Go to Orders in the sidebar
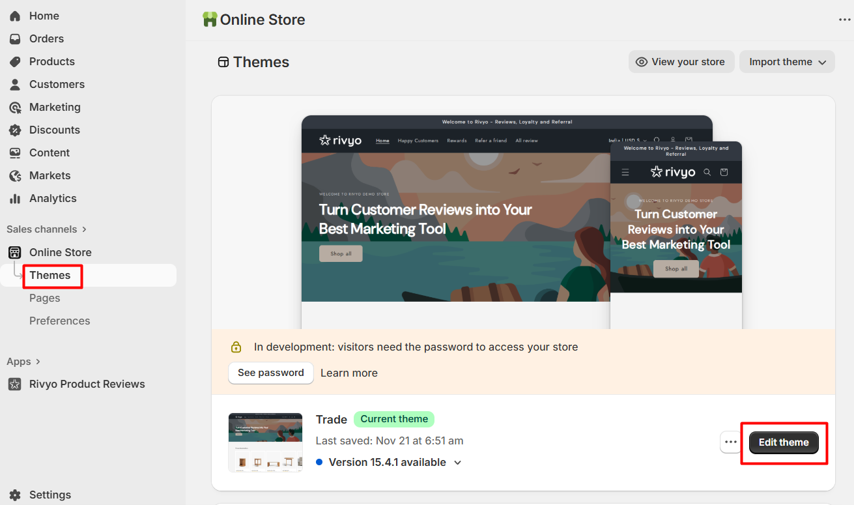Screen dimensions: 854x505 [46, 38]
